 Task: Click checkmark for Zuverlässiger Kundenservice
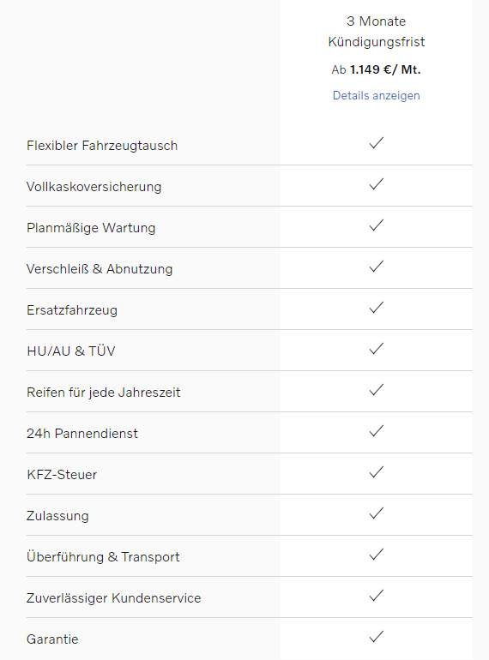pyautogui.click(x=377, y=596)
